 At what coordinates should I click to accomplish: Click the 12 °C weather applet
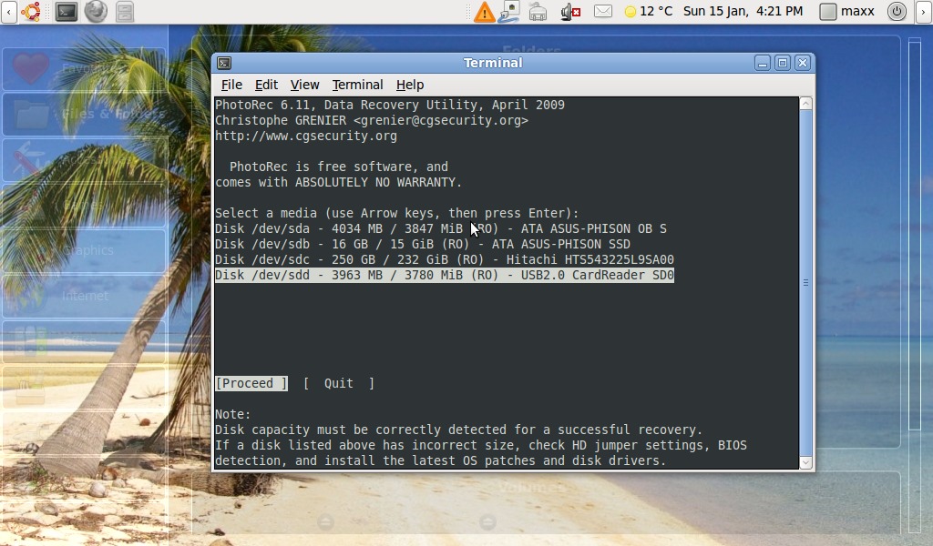[x=649, y=11]
